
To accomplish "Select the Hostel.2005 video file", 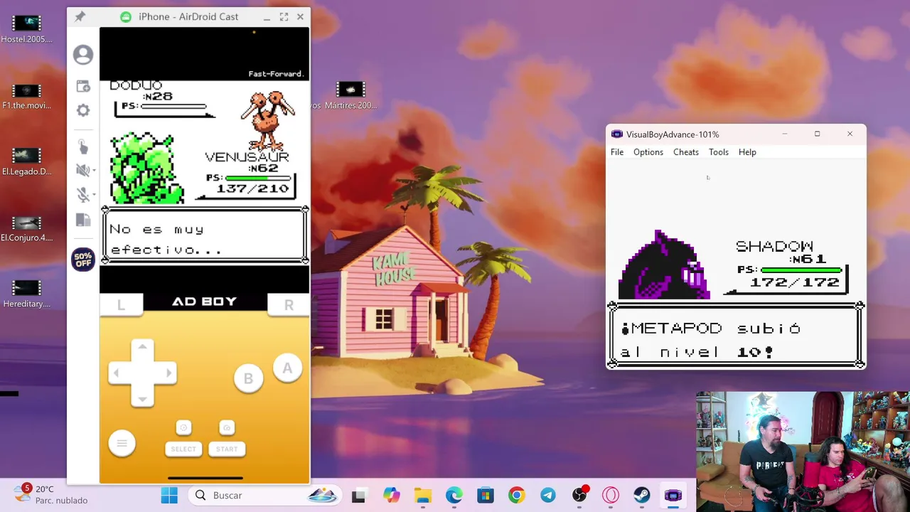I will click(x=26, y=29).
